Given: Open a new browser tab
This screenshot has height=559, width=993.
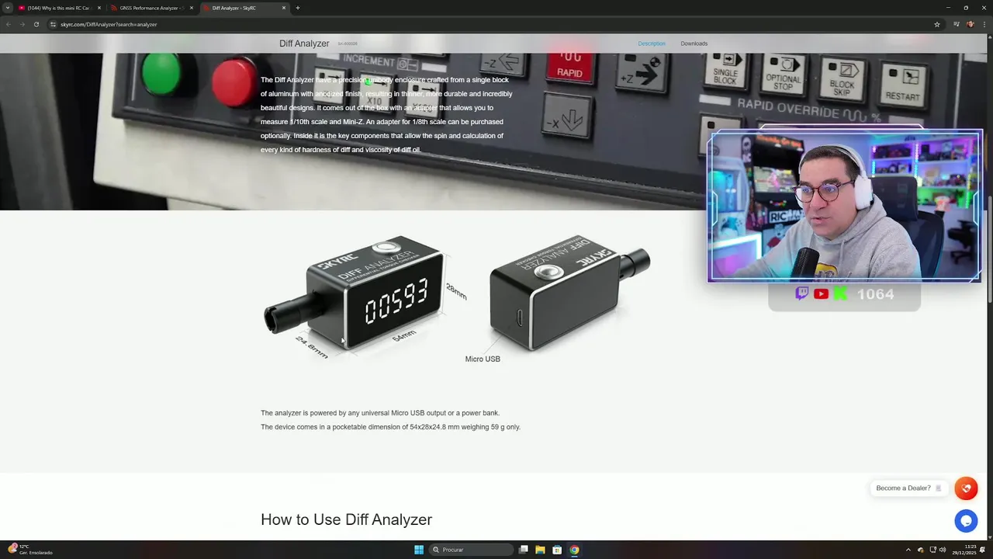Looking at the screenshot, I should (x=298, y=8).
